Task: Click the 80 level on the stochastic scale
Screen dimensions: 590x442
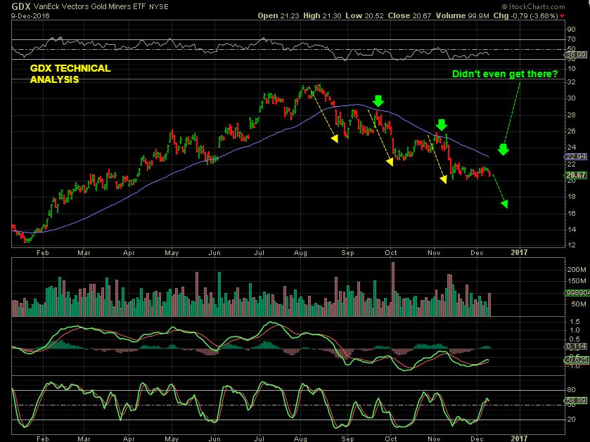Action: (571, 390)
